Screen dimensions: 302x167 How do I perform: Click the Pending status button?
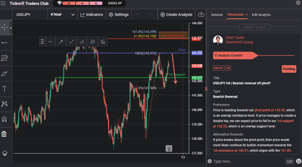(289, 69)
